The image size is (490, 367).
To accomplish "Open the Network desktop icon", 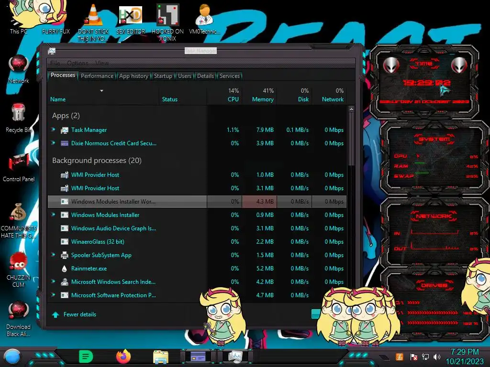I will (x=19, y=69).
